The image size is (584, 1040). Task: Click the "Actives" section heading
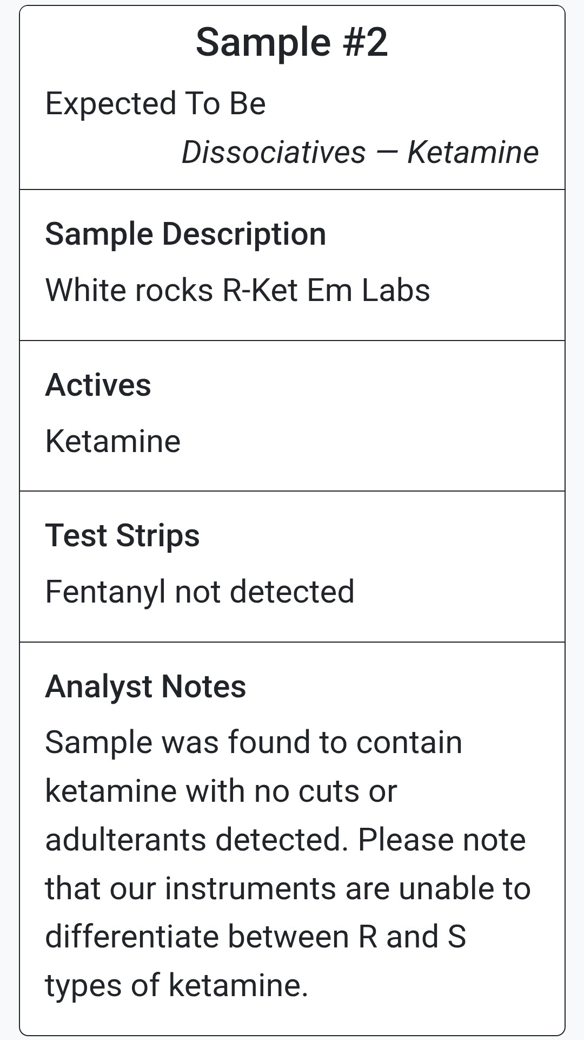point(98,385)
